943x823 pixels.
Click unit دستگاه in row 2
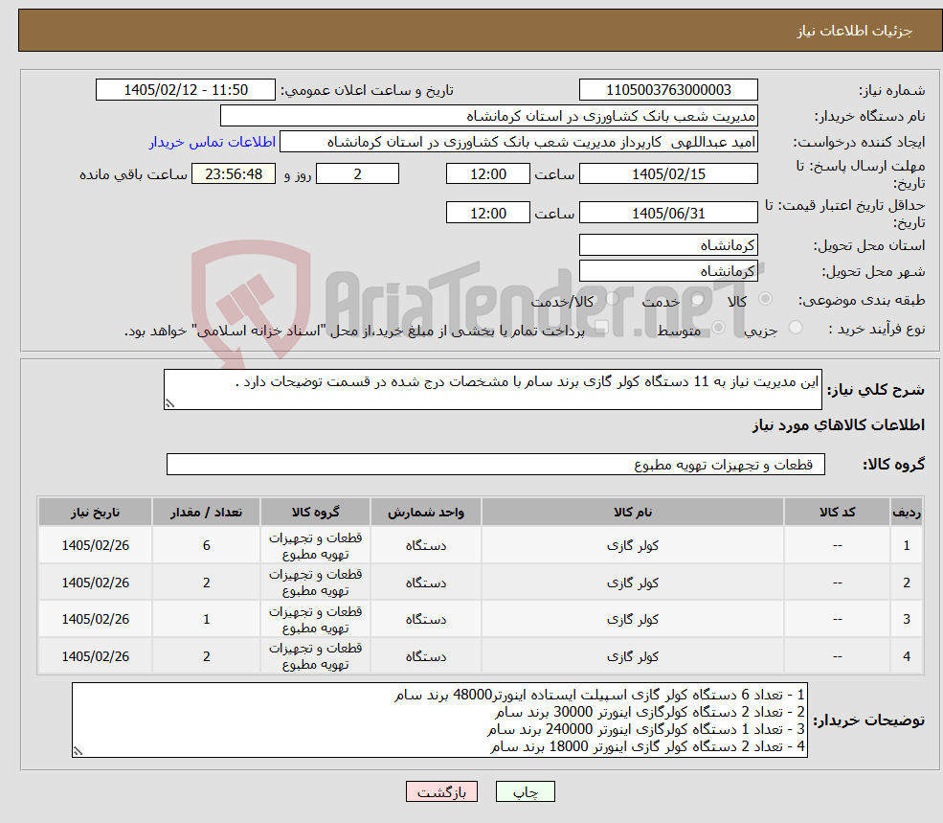coord(426,583)
